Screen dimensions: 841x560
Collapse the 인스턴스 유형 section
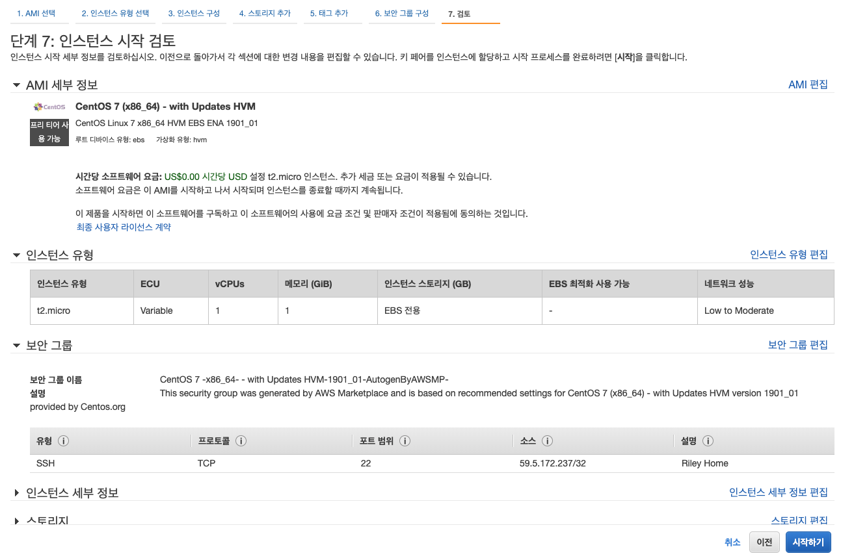pos(16,255)
